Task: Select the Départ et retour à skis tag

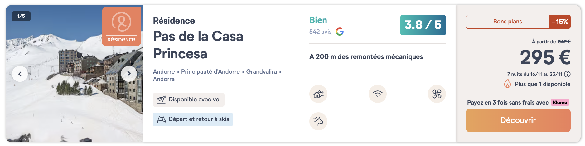Action: pyautogui.click(x=193, y=119)
